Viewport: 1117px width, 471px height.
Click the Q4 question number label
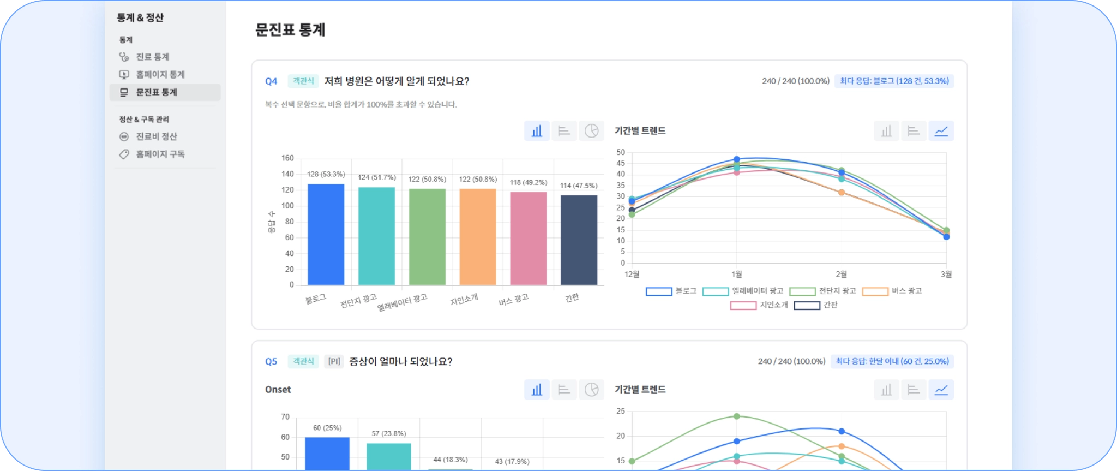coord(271,81)
